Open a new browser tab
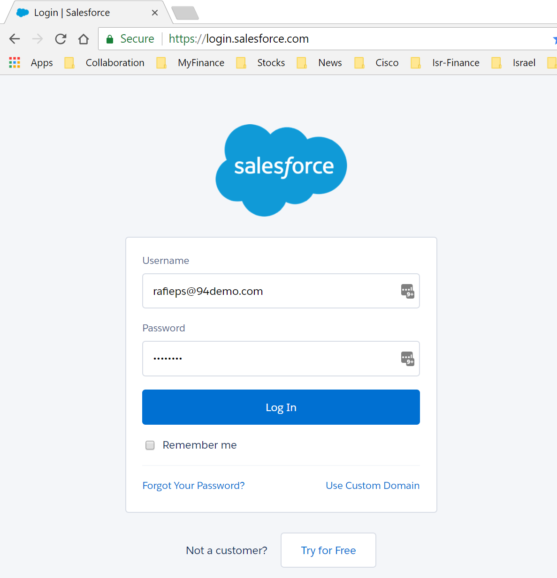The width and height of the screenshot is (557, 578). [185, 13]
